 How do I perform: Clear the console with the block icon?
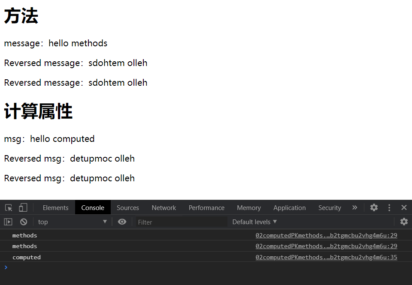(x=24, y=222)
